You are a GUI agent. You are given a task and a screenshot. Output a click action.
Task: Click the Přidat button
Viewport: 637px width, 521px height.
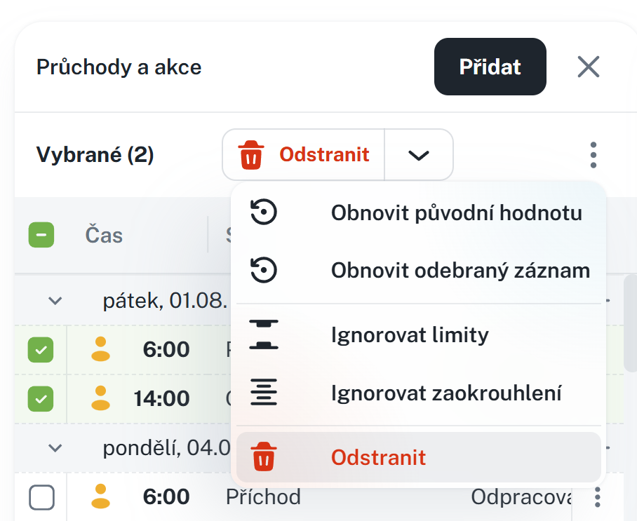(x=490, y=67)
